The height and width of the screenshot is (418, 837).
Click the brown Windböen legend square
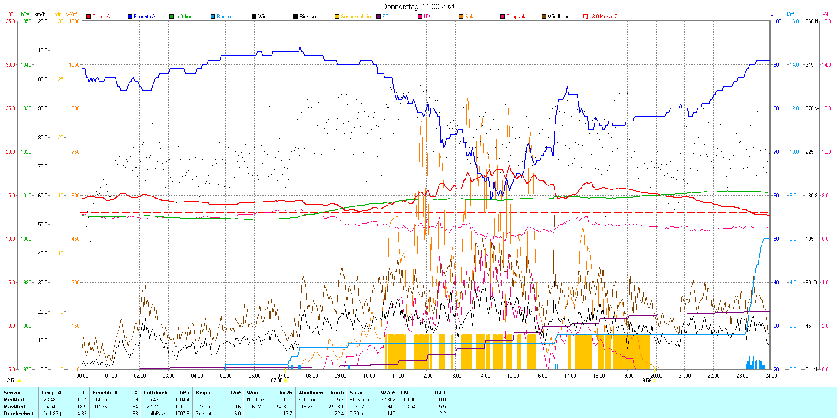pos(544,17)
